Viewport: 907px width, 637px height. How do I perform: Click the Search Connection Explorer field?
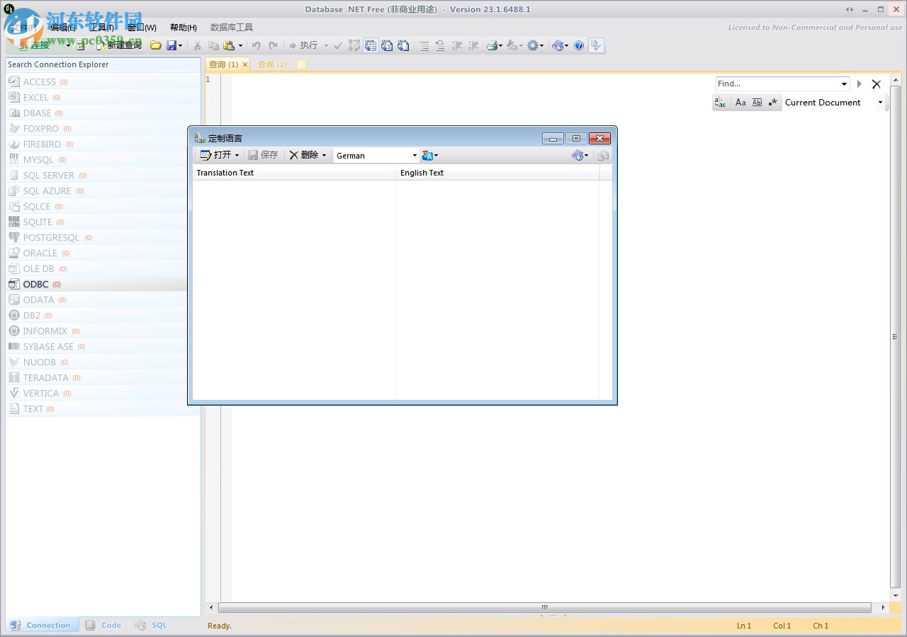tap(103, 64)
